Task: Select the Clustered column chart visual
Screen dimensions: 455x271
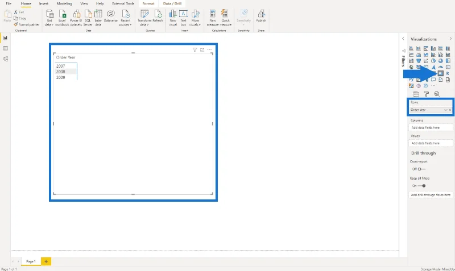Action: pos(433,48)
